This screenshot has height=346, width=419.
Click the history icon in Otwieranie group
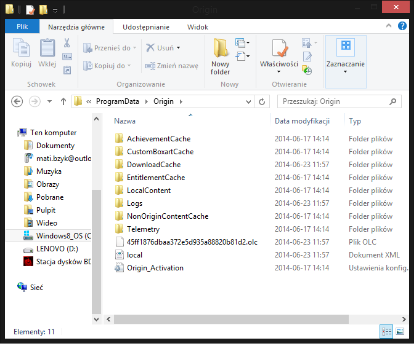tap(307, 70)
